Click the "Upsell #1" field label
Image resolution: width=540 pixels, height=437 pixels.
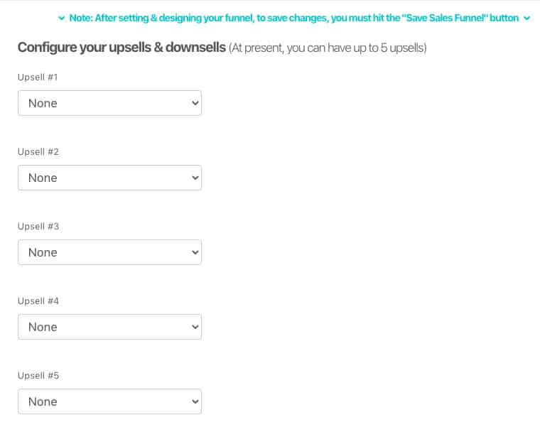pos(38,77)
